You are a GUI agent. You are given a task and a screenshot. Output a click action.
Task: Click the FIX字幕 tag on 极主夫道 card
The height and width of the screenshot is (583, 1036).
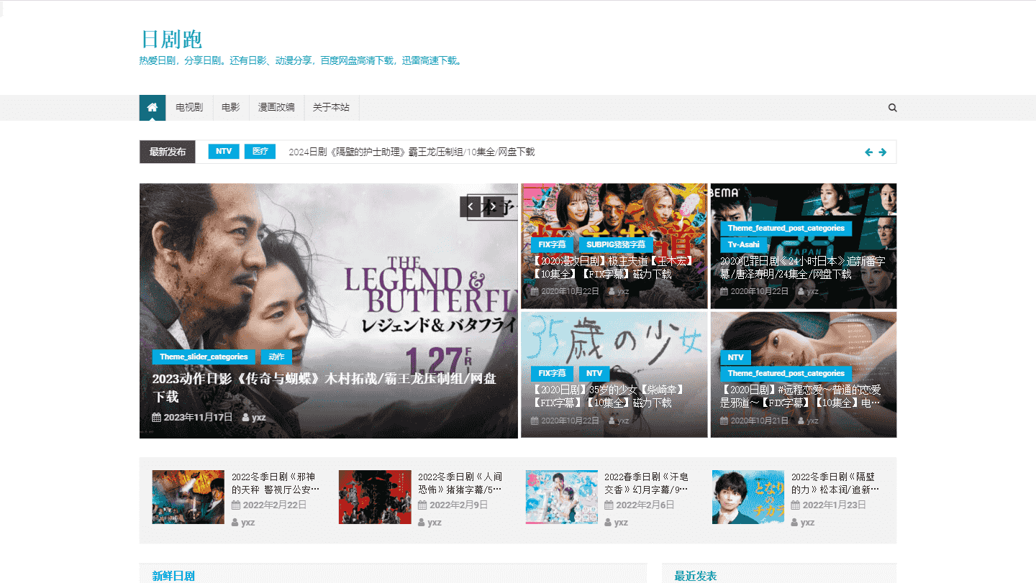[553, 244]
